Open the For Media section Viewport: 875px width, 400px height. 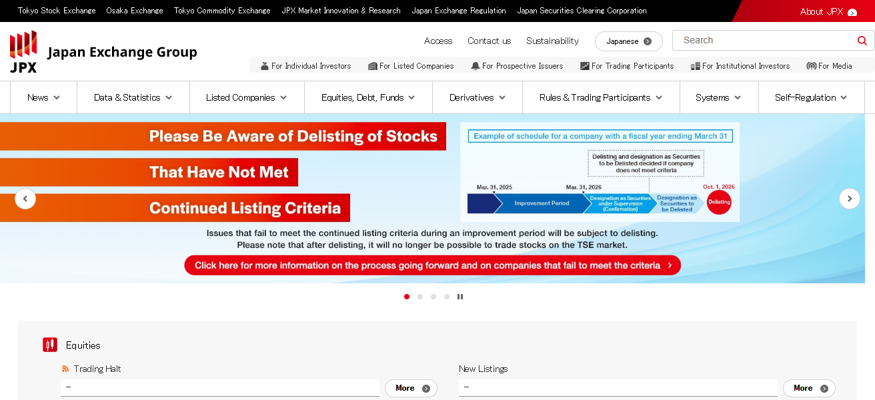click(829, 66)
